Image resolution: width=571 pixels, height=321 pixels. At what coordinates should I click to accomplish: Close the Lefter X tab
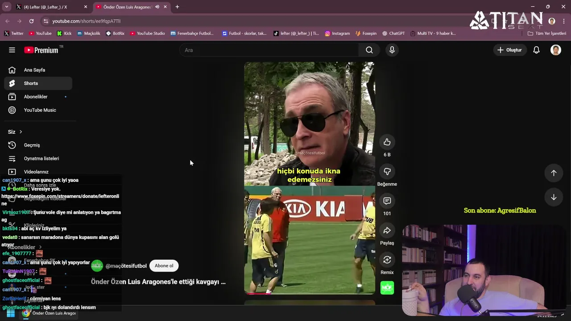click(x=86, y=7)
